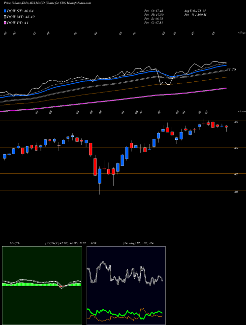Click the MACD panel heading

click(x=15, y=243)
